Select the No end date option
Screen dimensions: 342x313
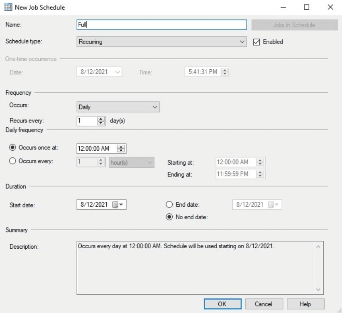coord(169,217)
